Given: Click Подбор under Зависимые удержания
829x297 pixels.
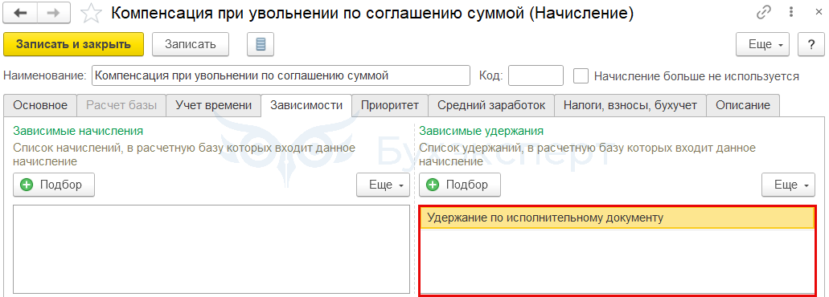Looking at the screenshot, I should [x=460, y=185].
